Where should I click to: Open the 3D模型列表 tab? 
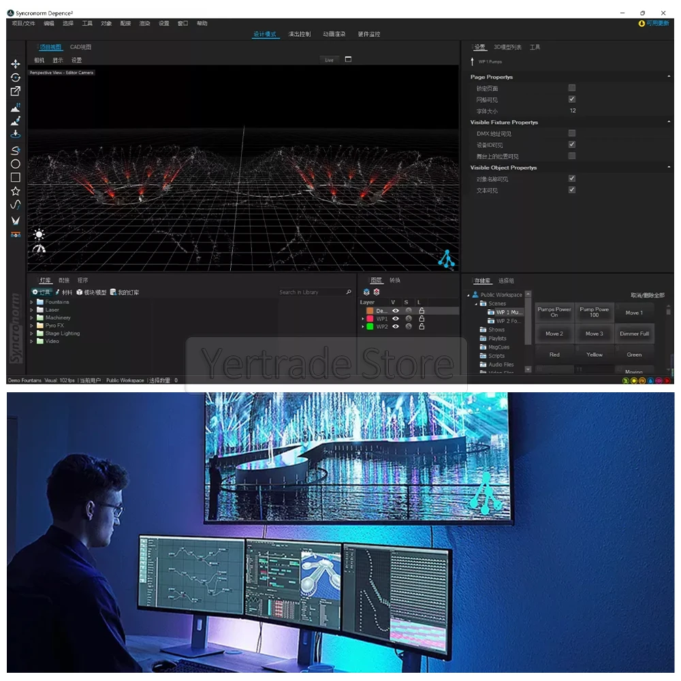point(507,47)
